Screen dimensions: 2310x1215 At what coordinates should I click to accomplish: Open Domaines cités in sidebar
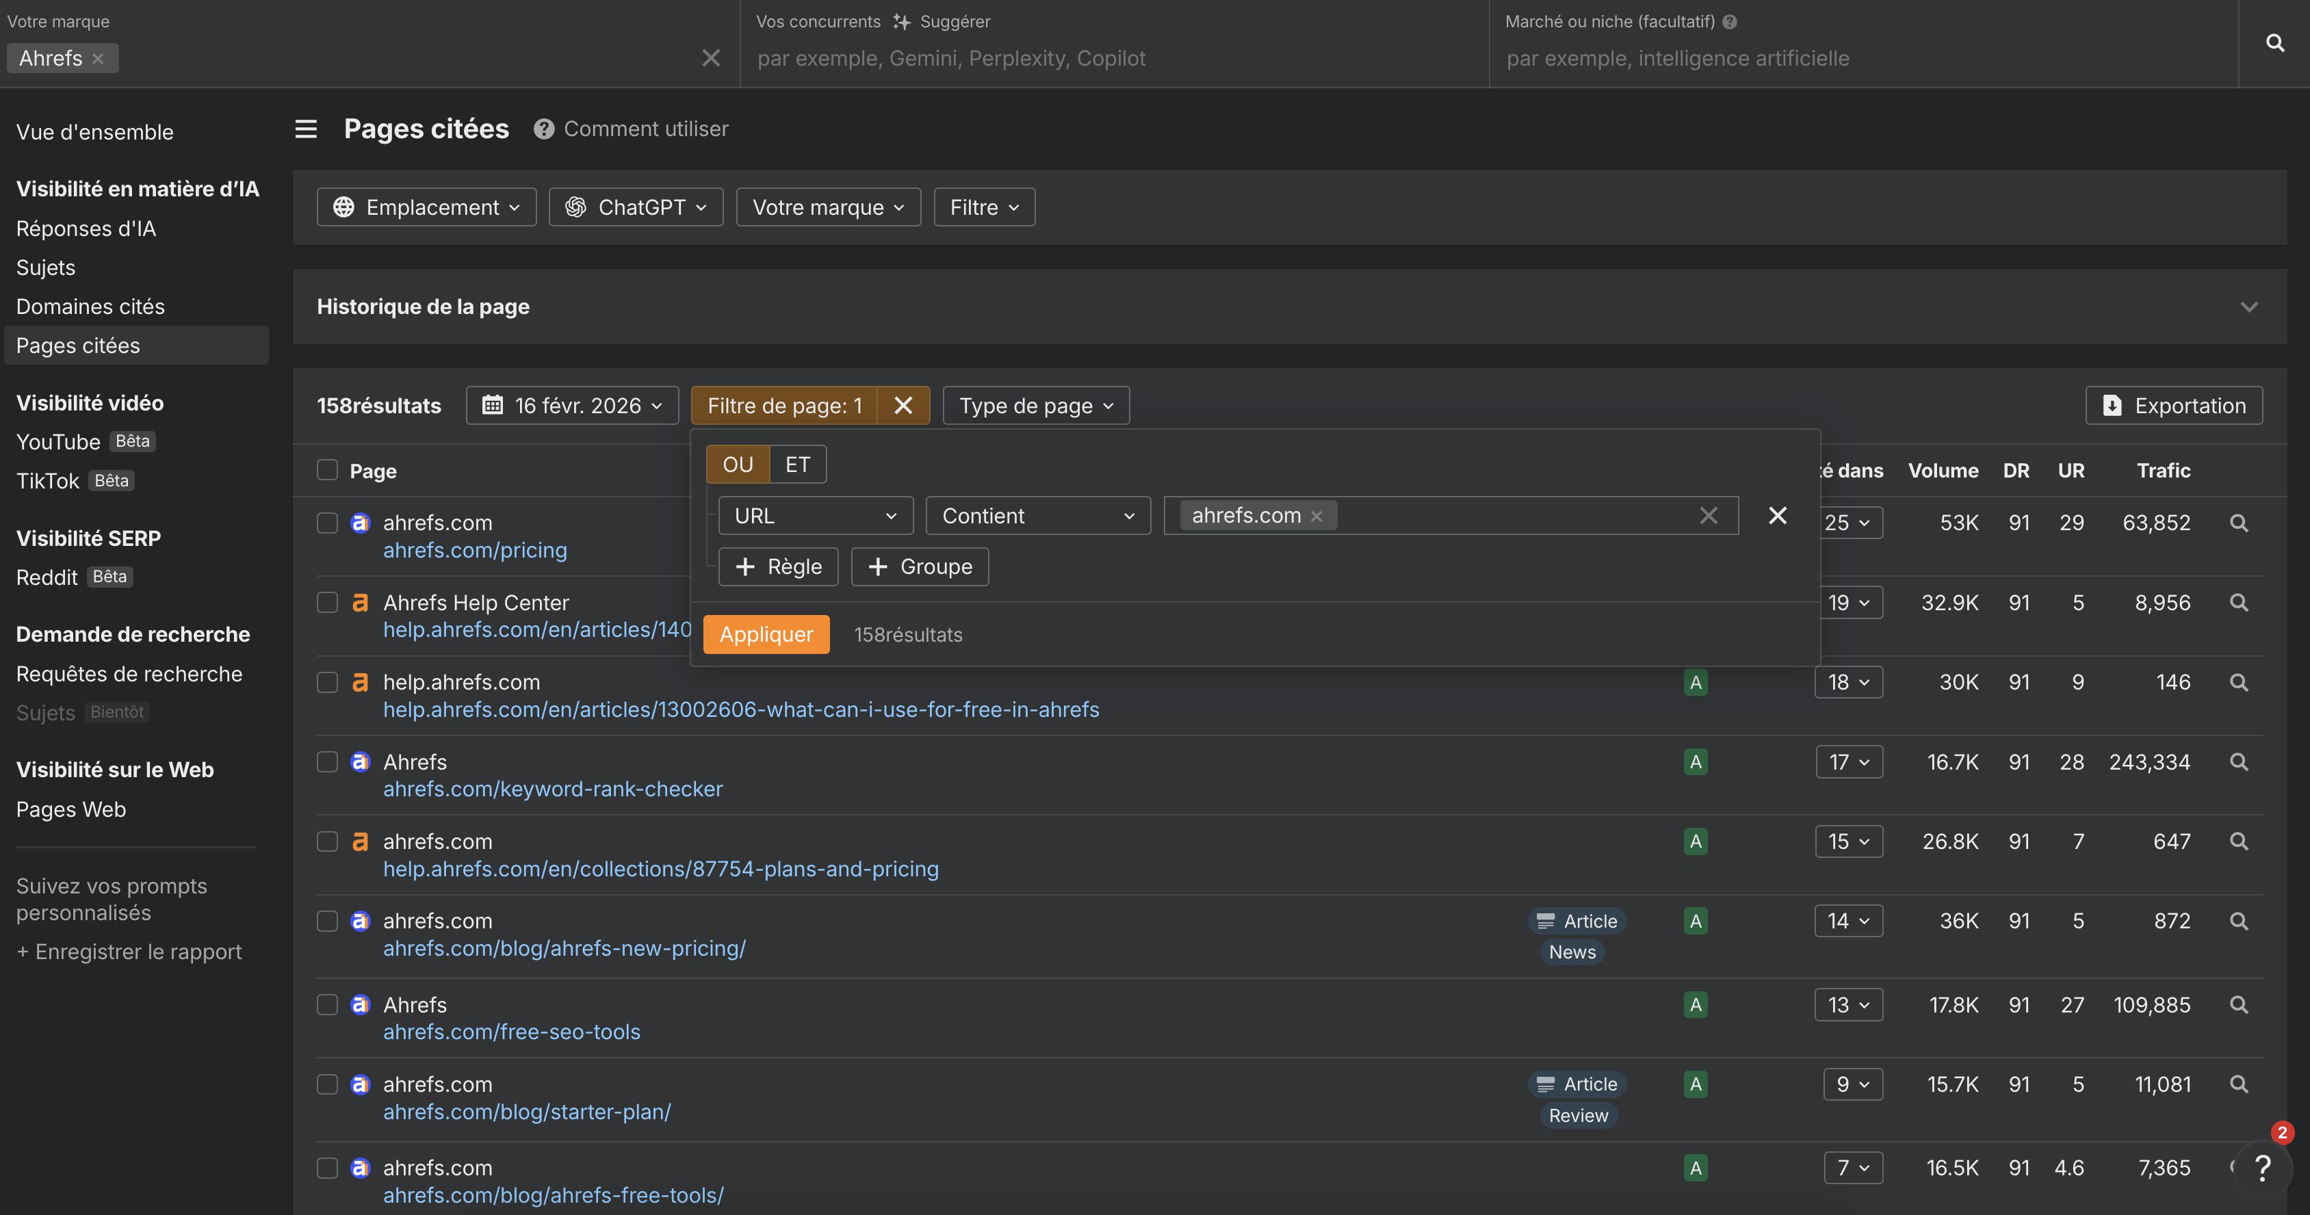[x=90, y=306]
